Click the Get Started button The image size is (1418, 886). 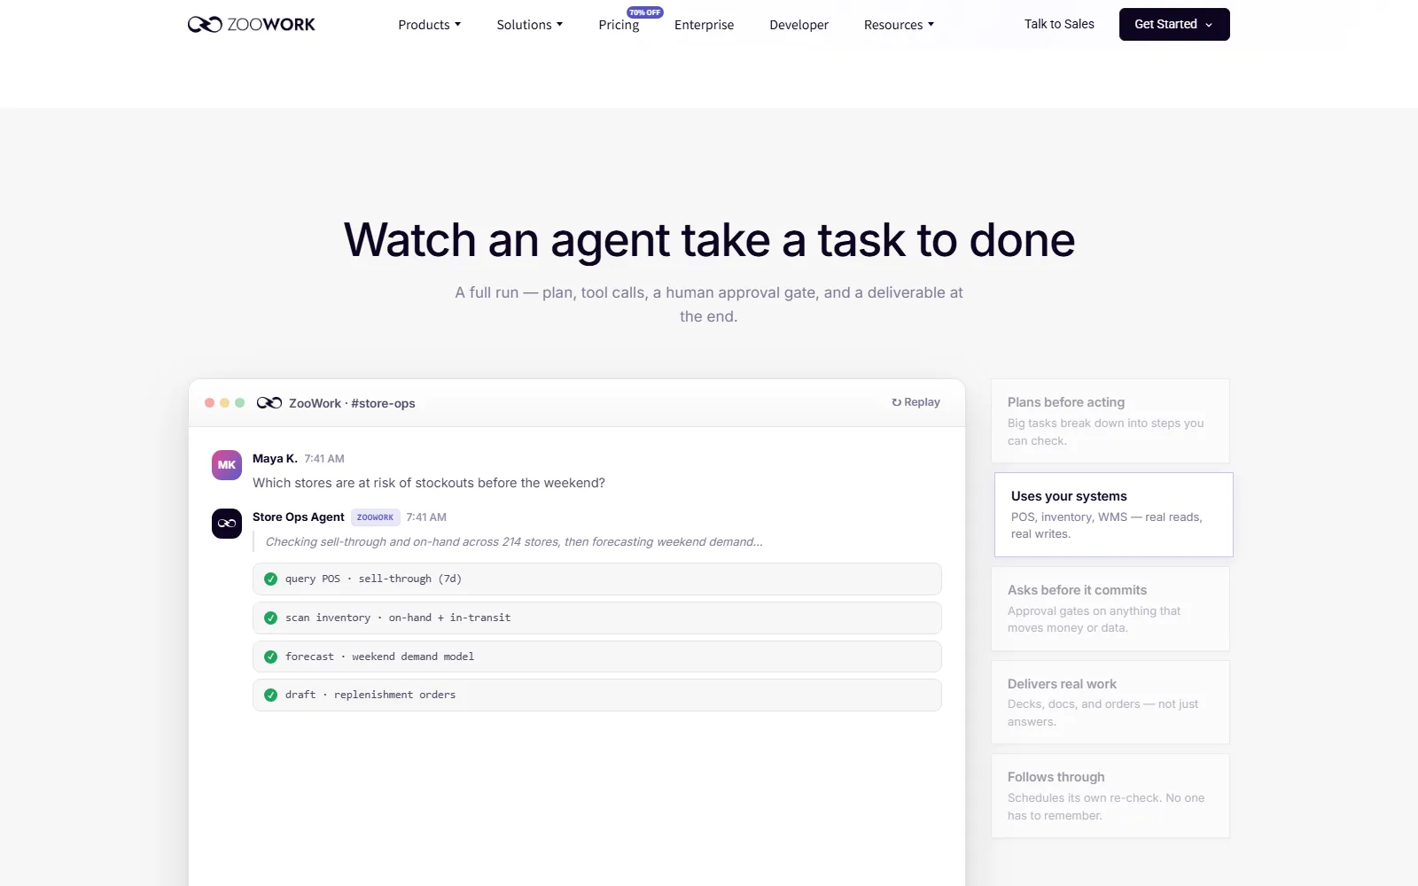pyautogui.click(x=1174, y=25)
